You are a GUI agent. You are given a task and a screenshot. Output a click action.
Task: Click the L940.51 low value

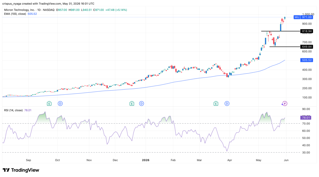tap(86, 10)
